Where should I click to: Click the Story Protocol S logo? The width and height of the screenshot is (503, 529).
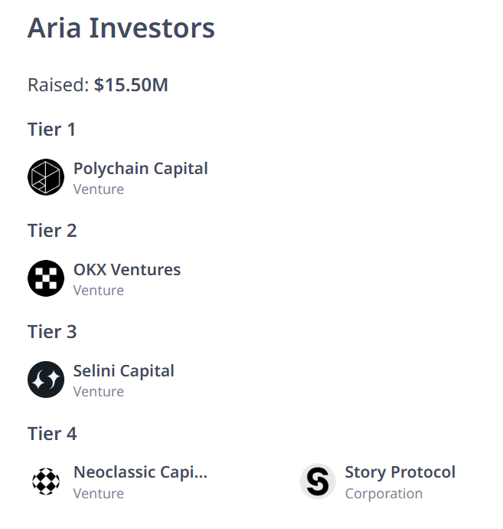(x=317, y=481)
